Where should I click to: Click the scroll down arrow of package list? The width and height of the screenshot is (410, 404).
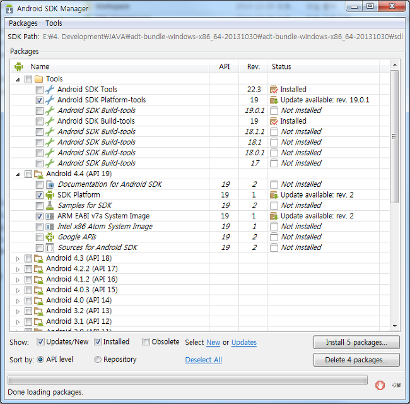coord(395,326)
